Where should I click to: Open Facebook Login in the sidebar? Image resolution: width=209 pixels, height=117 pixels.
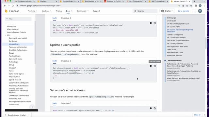click(x=15, y=56)
